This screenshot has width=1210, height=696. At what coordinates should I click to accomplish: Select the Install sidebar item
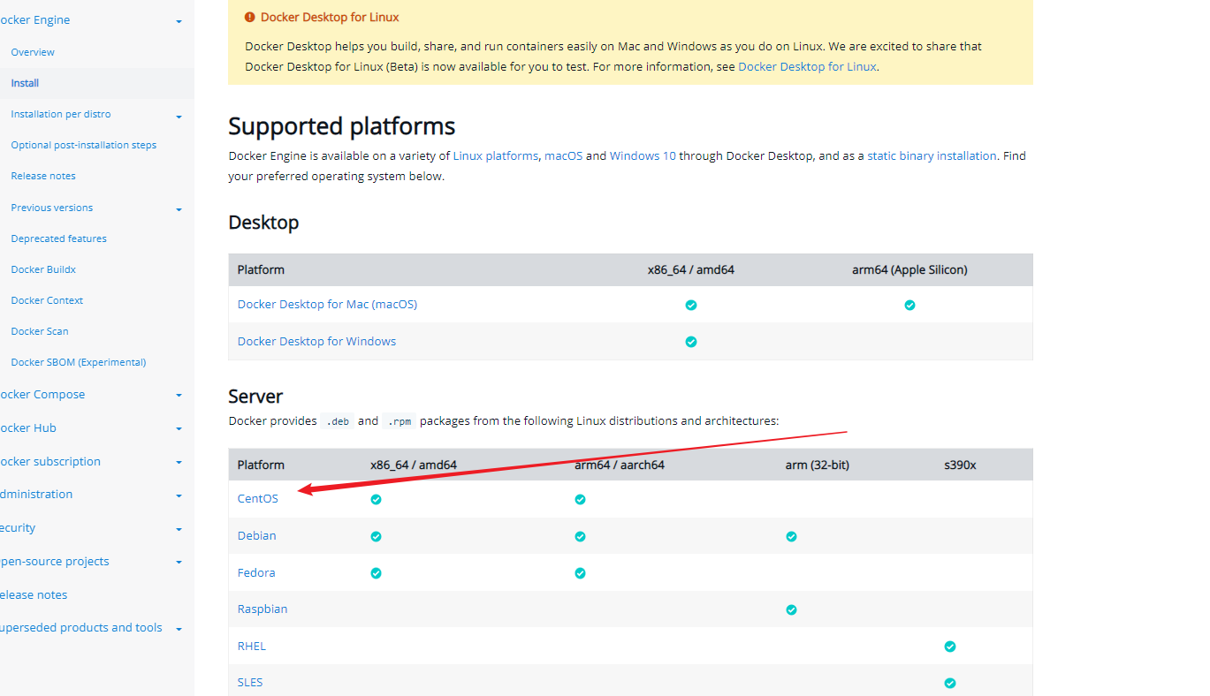(x=25, y=83)
